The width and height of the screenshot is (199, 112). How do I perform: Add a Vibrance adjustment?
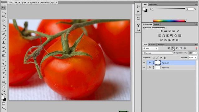[x=178, y=31]
